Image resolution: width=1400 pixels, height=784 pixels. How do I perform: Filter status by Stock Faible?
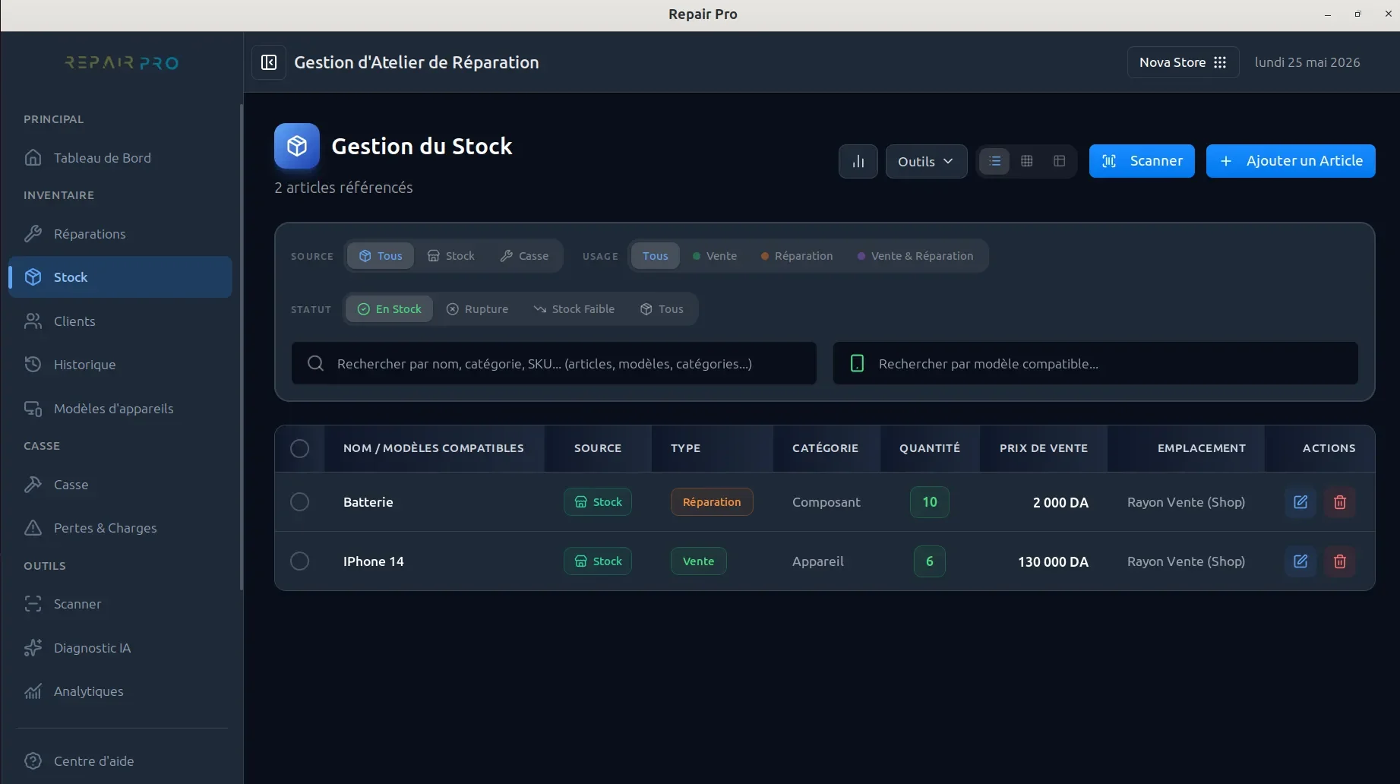tap(574, 309)
